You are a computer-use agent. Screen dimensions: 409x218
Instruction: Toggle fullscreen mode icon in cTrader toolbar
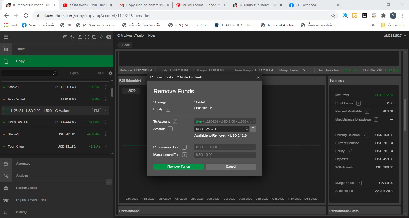[x=87, y=37]
